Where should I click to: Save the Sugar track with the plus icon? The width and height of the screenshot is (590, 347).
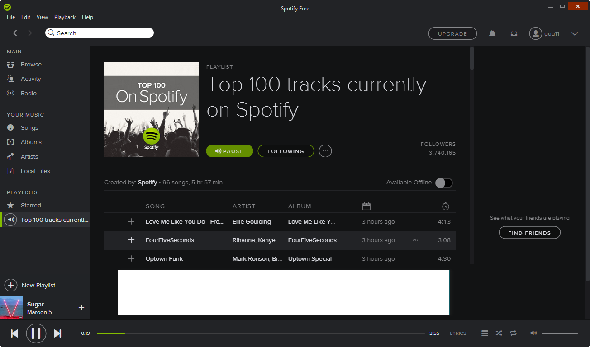pos(81,308)
